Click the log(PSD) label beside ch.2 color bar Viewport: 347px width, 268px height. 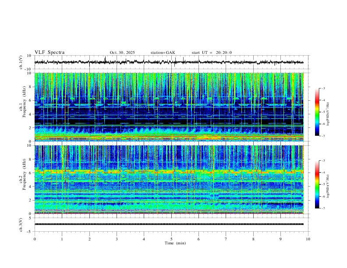click(x=328, y=187)
